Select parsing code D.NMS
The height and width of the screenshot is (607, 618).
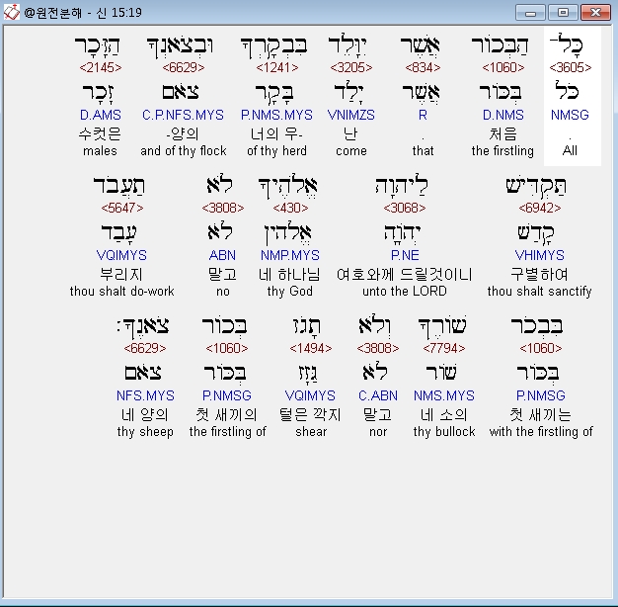click(x=503, y=115)
